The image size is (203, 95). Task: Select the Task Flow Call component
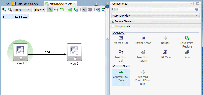tap(121, 56)
